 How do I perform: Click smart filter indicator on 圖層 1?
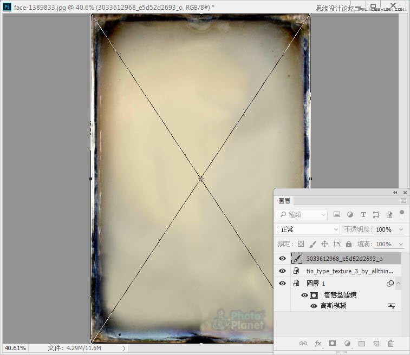click(x=390, y=284)
